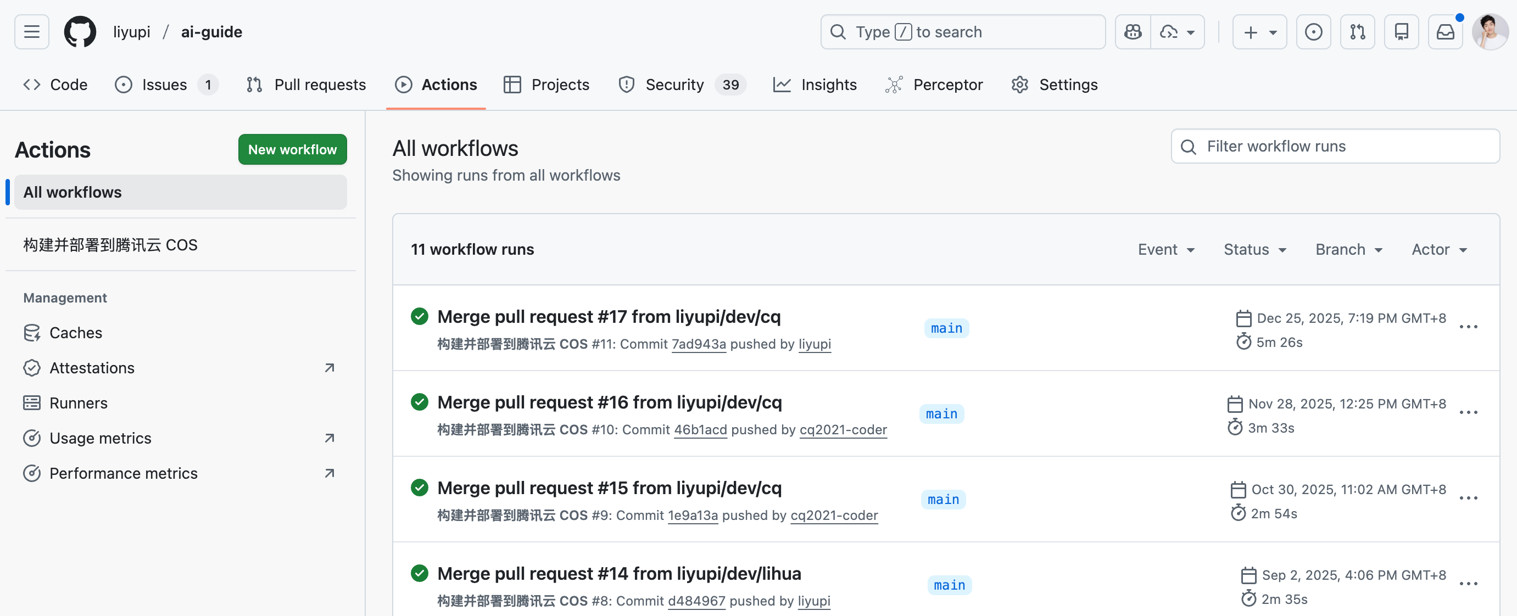The width and height of the screenshot is (1517, 616).
Task: Expand the Event filter dropdown
Action: pos(1165,250)
